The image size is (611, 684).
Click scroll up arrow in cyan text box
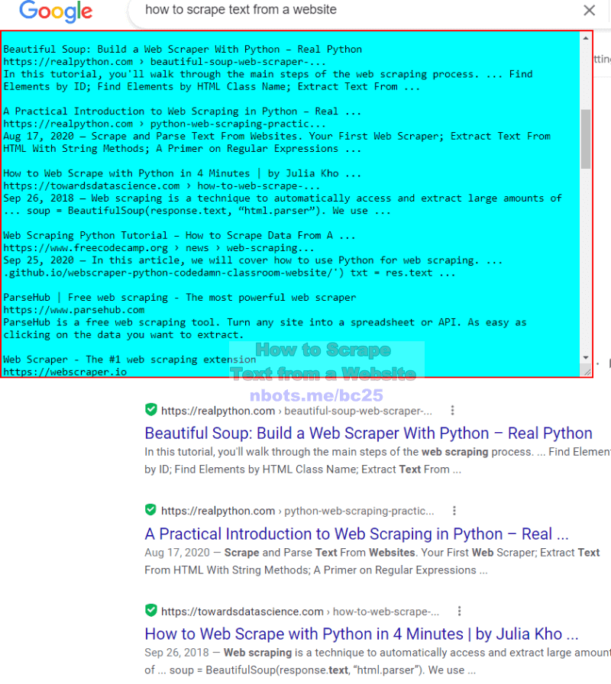click(586, 38)
